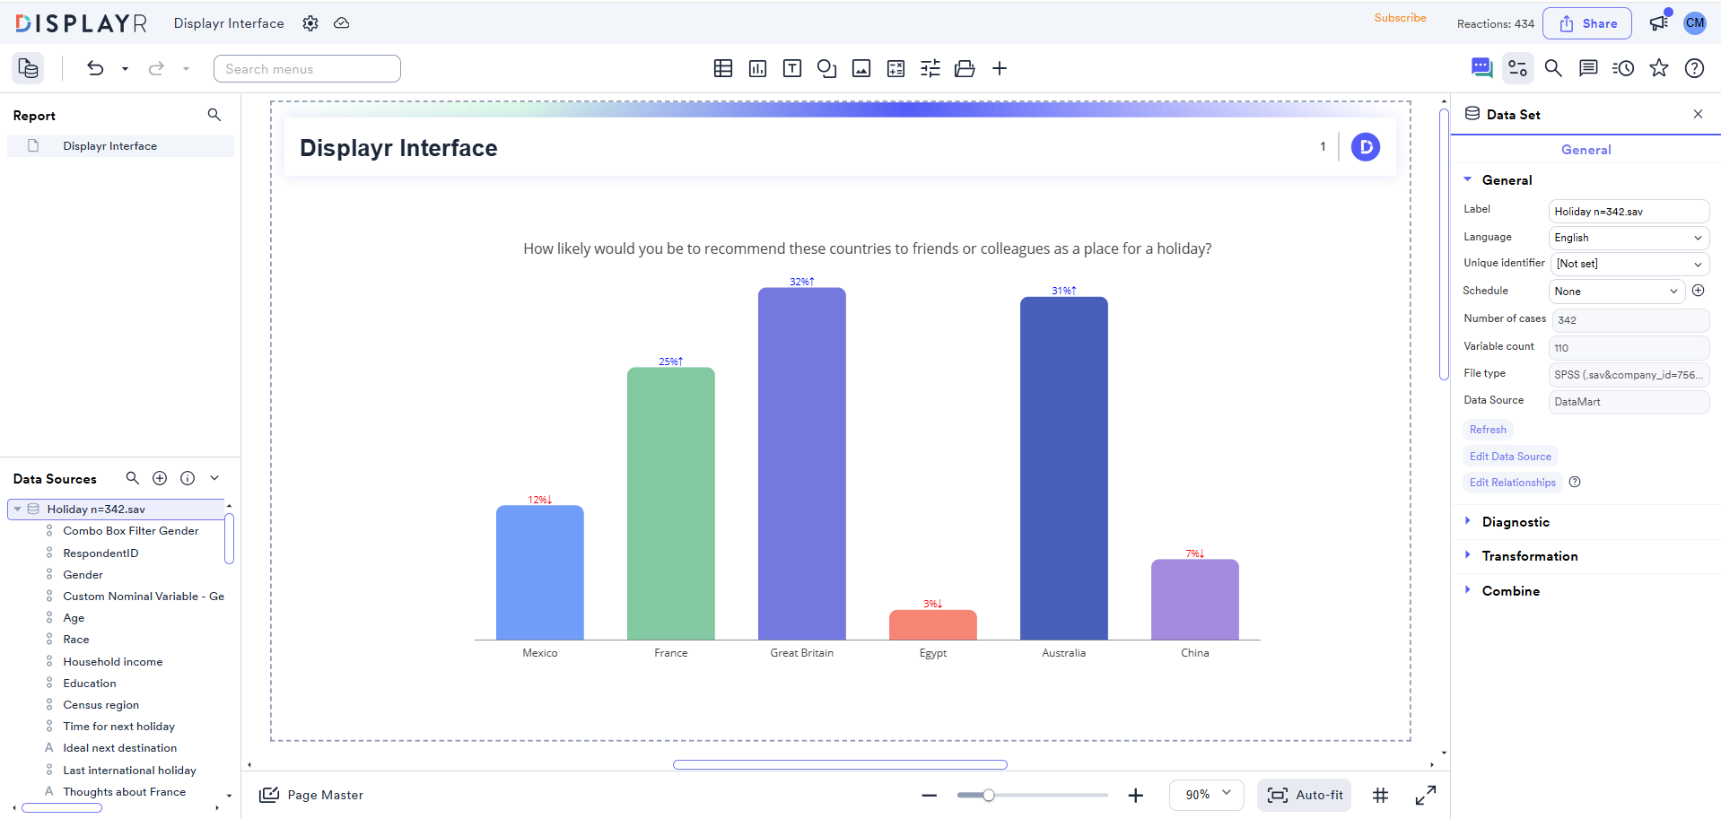Click the star favorites icon
The height and width of the screenshot is (819, 1721).
pyautogui.click(x=1659, y=68)
